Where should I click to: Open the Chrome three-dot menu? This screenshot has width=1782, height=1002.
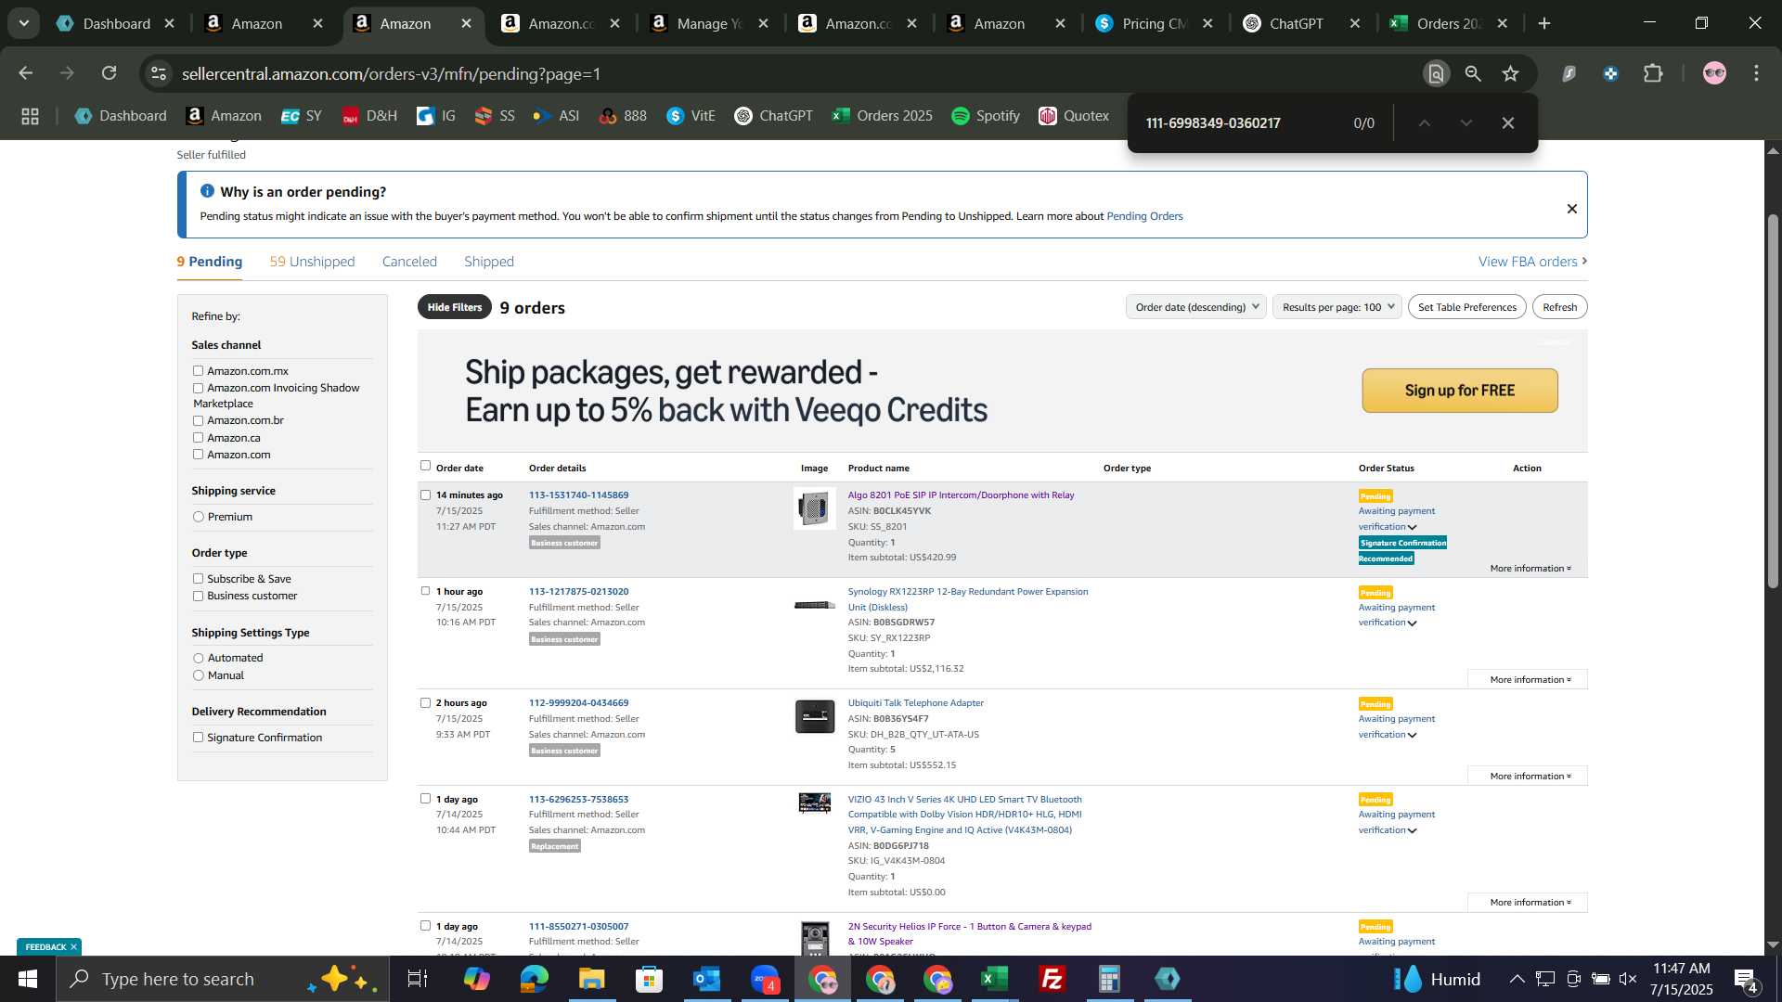point(1756,73)
